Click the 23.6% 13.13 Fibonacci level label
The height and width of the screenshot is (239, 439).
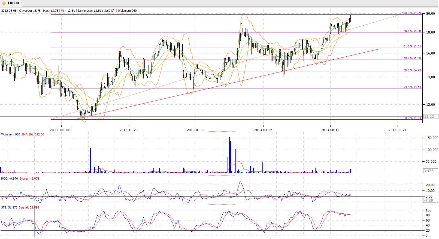coord(412,87)
